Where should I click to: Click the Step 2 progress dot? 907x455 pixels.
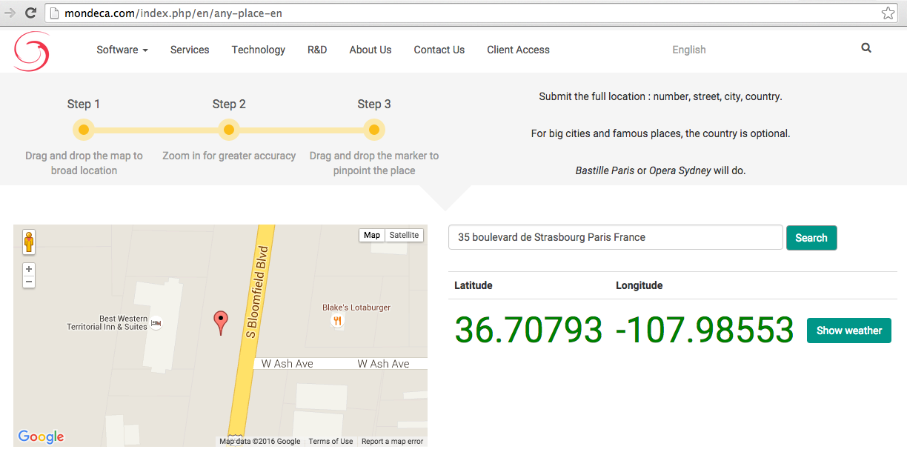229,130
